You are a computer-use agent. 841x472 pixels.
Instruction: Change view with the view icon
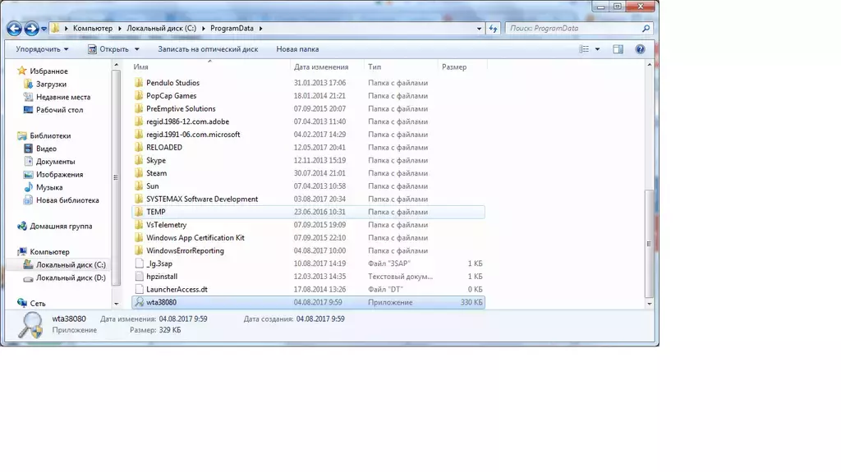[x=584, y=49]
